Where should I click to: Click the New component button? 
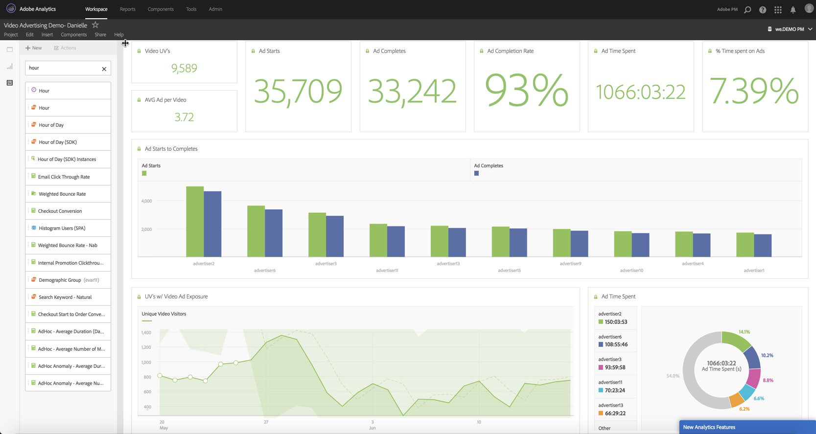pos(34,48)
